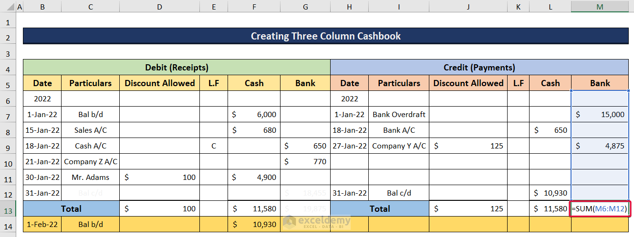Image resolution: width=634 pixels, height=237 pixels.
Task: Click the 'Bank A/C' cell
Action: click(399, 130)
